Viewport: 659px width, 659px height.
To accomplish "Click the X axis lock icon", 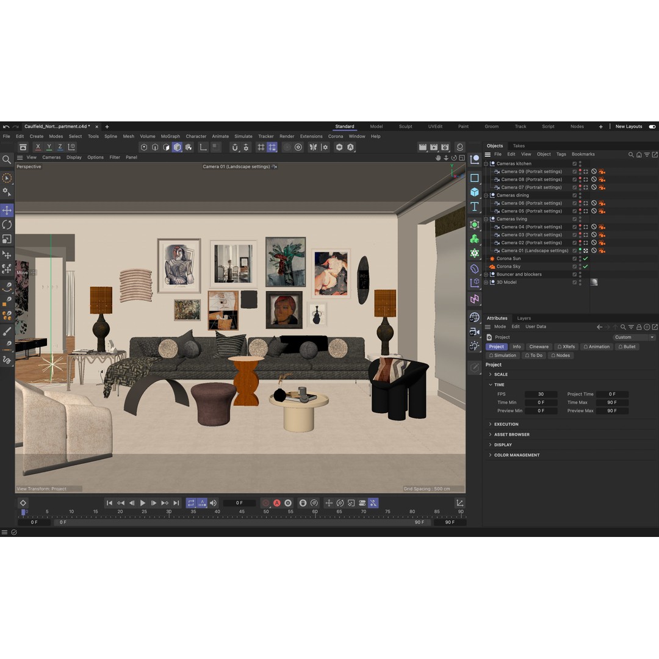I will (37, 147).
